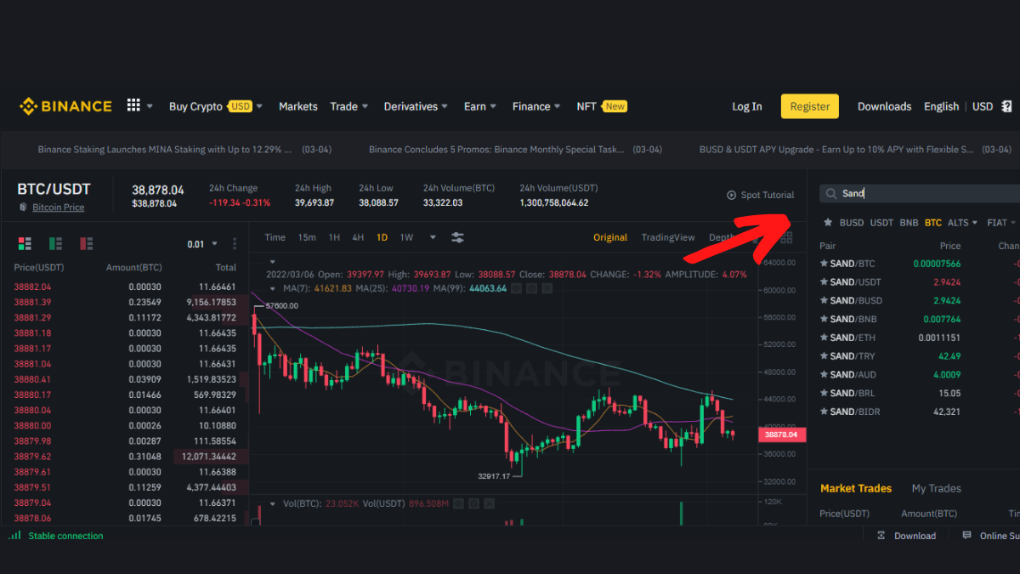Click Spot Tutorial play icon
The height and width of the screenshot is (574, 1020).
coord(731,195)
